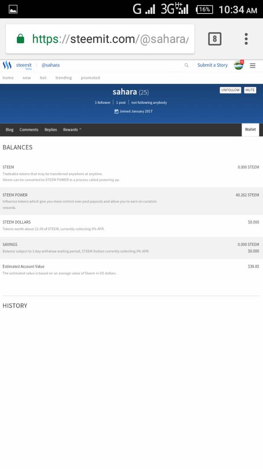
Task: Click the savings 0.000 STEEM amount
Action: pyautogui.click(x=248, y=244)
